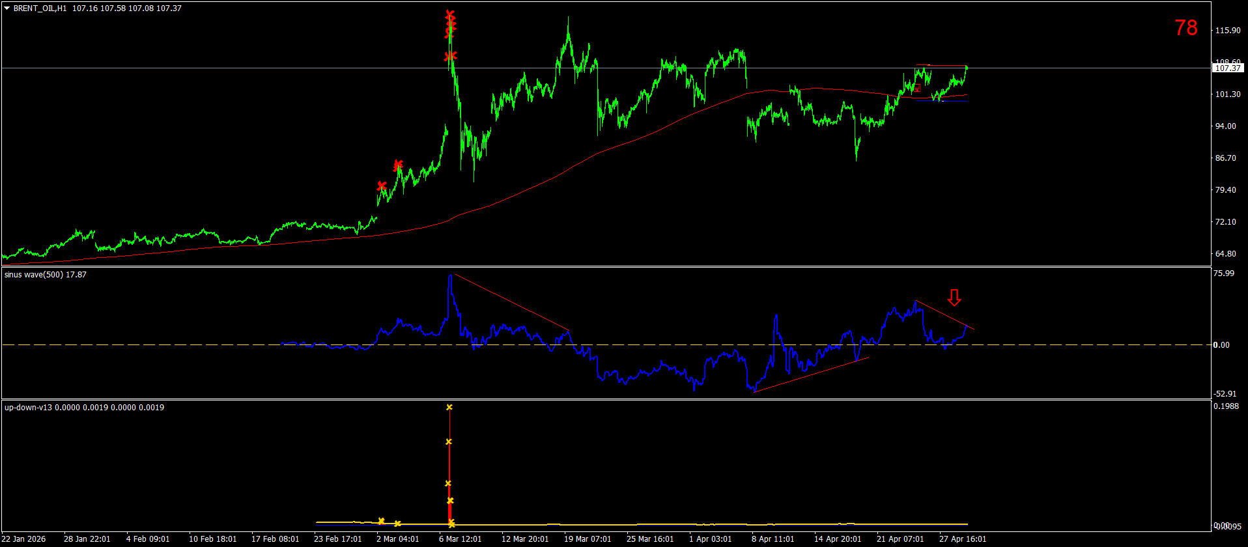
Task: Select the yellow x atop the up-down-v13 spike
Action: pyautogui.click(x=449, y=408)
